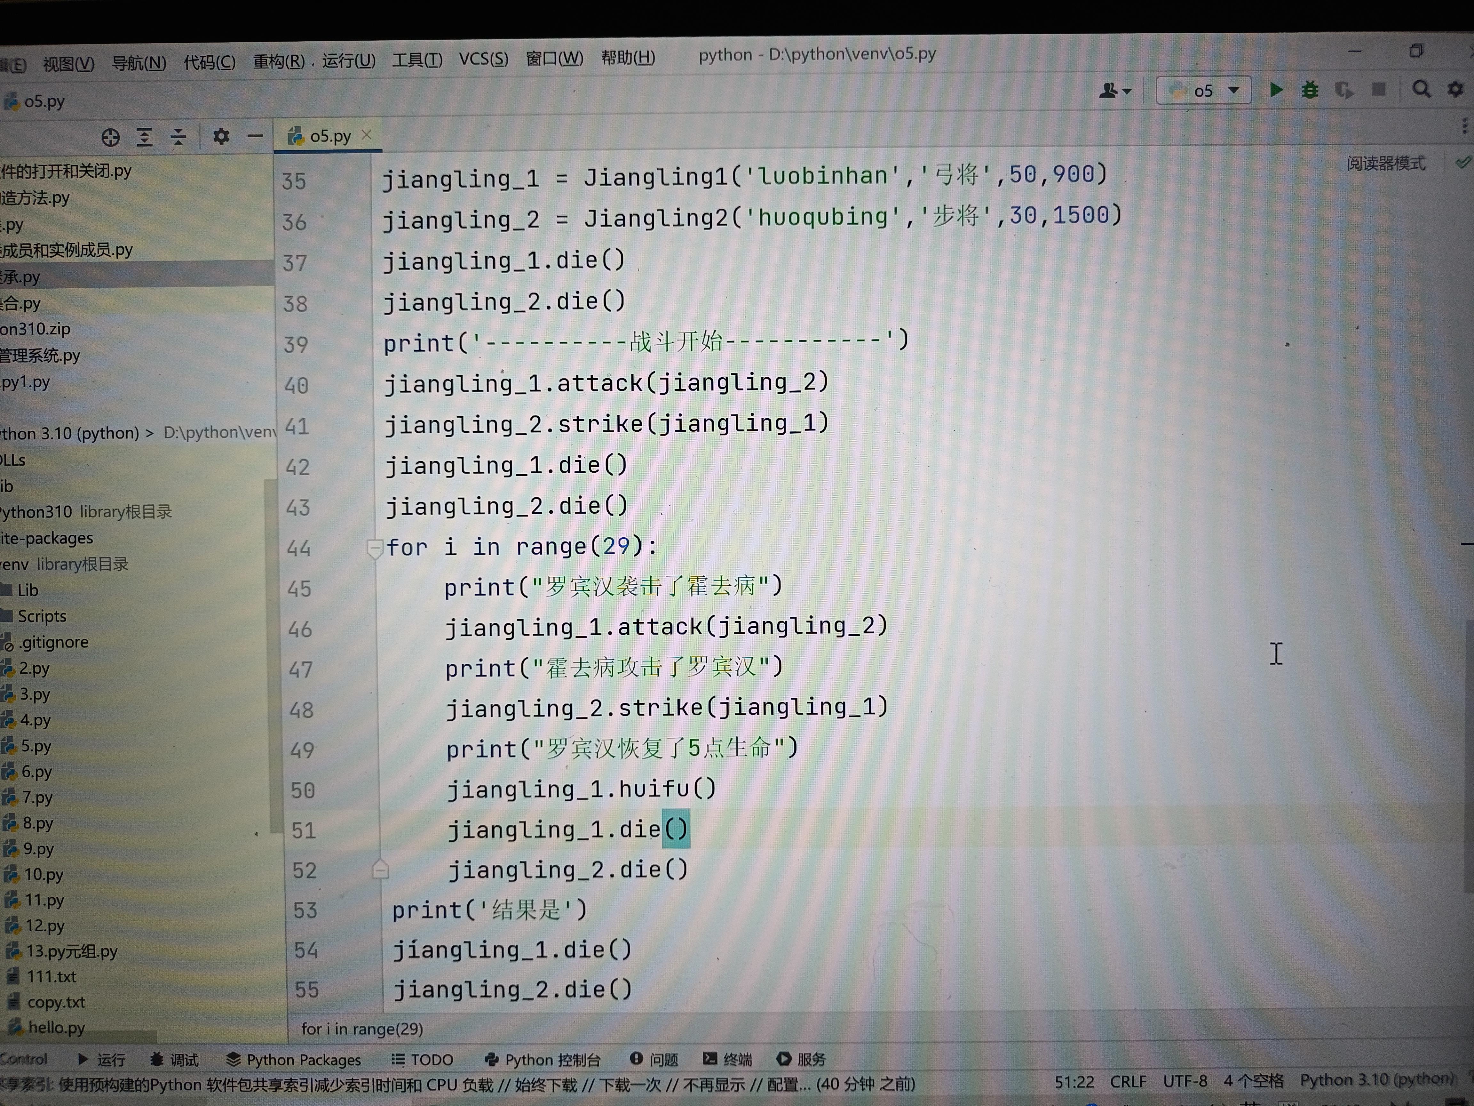Open Search Everywhere magnifier
This screenshot has height=1106, width=1474.
(1421, 89)
